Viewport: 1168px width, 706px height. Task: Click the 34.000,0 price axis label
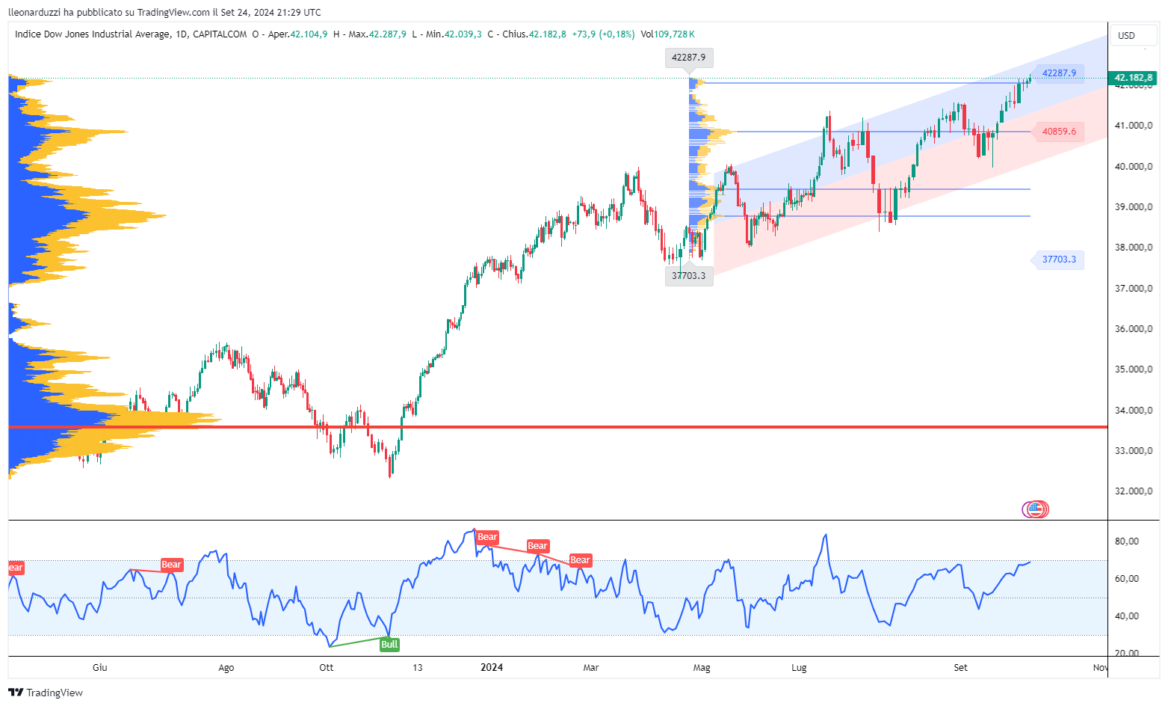[x=1134, y=411]
